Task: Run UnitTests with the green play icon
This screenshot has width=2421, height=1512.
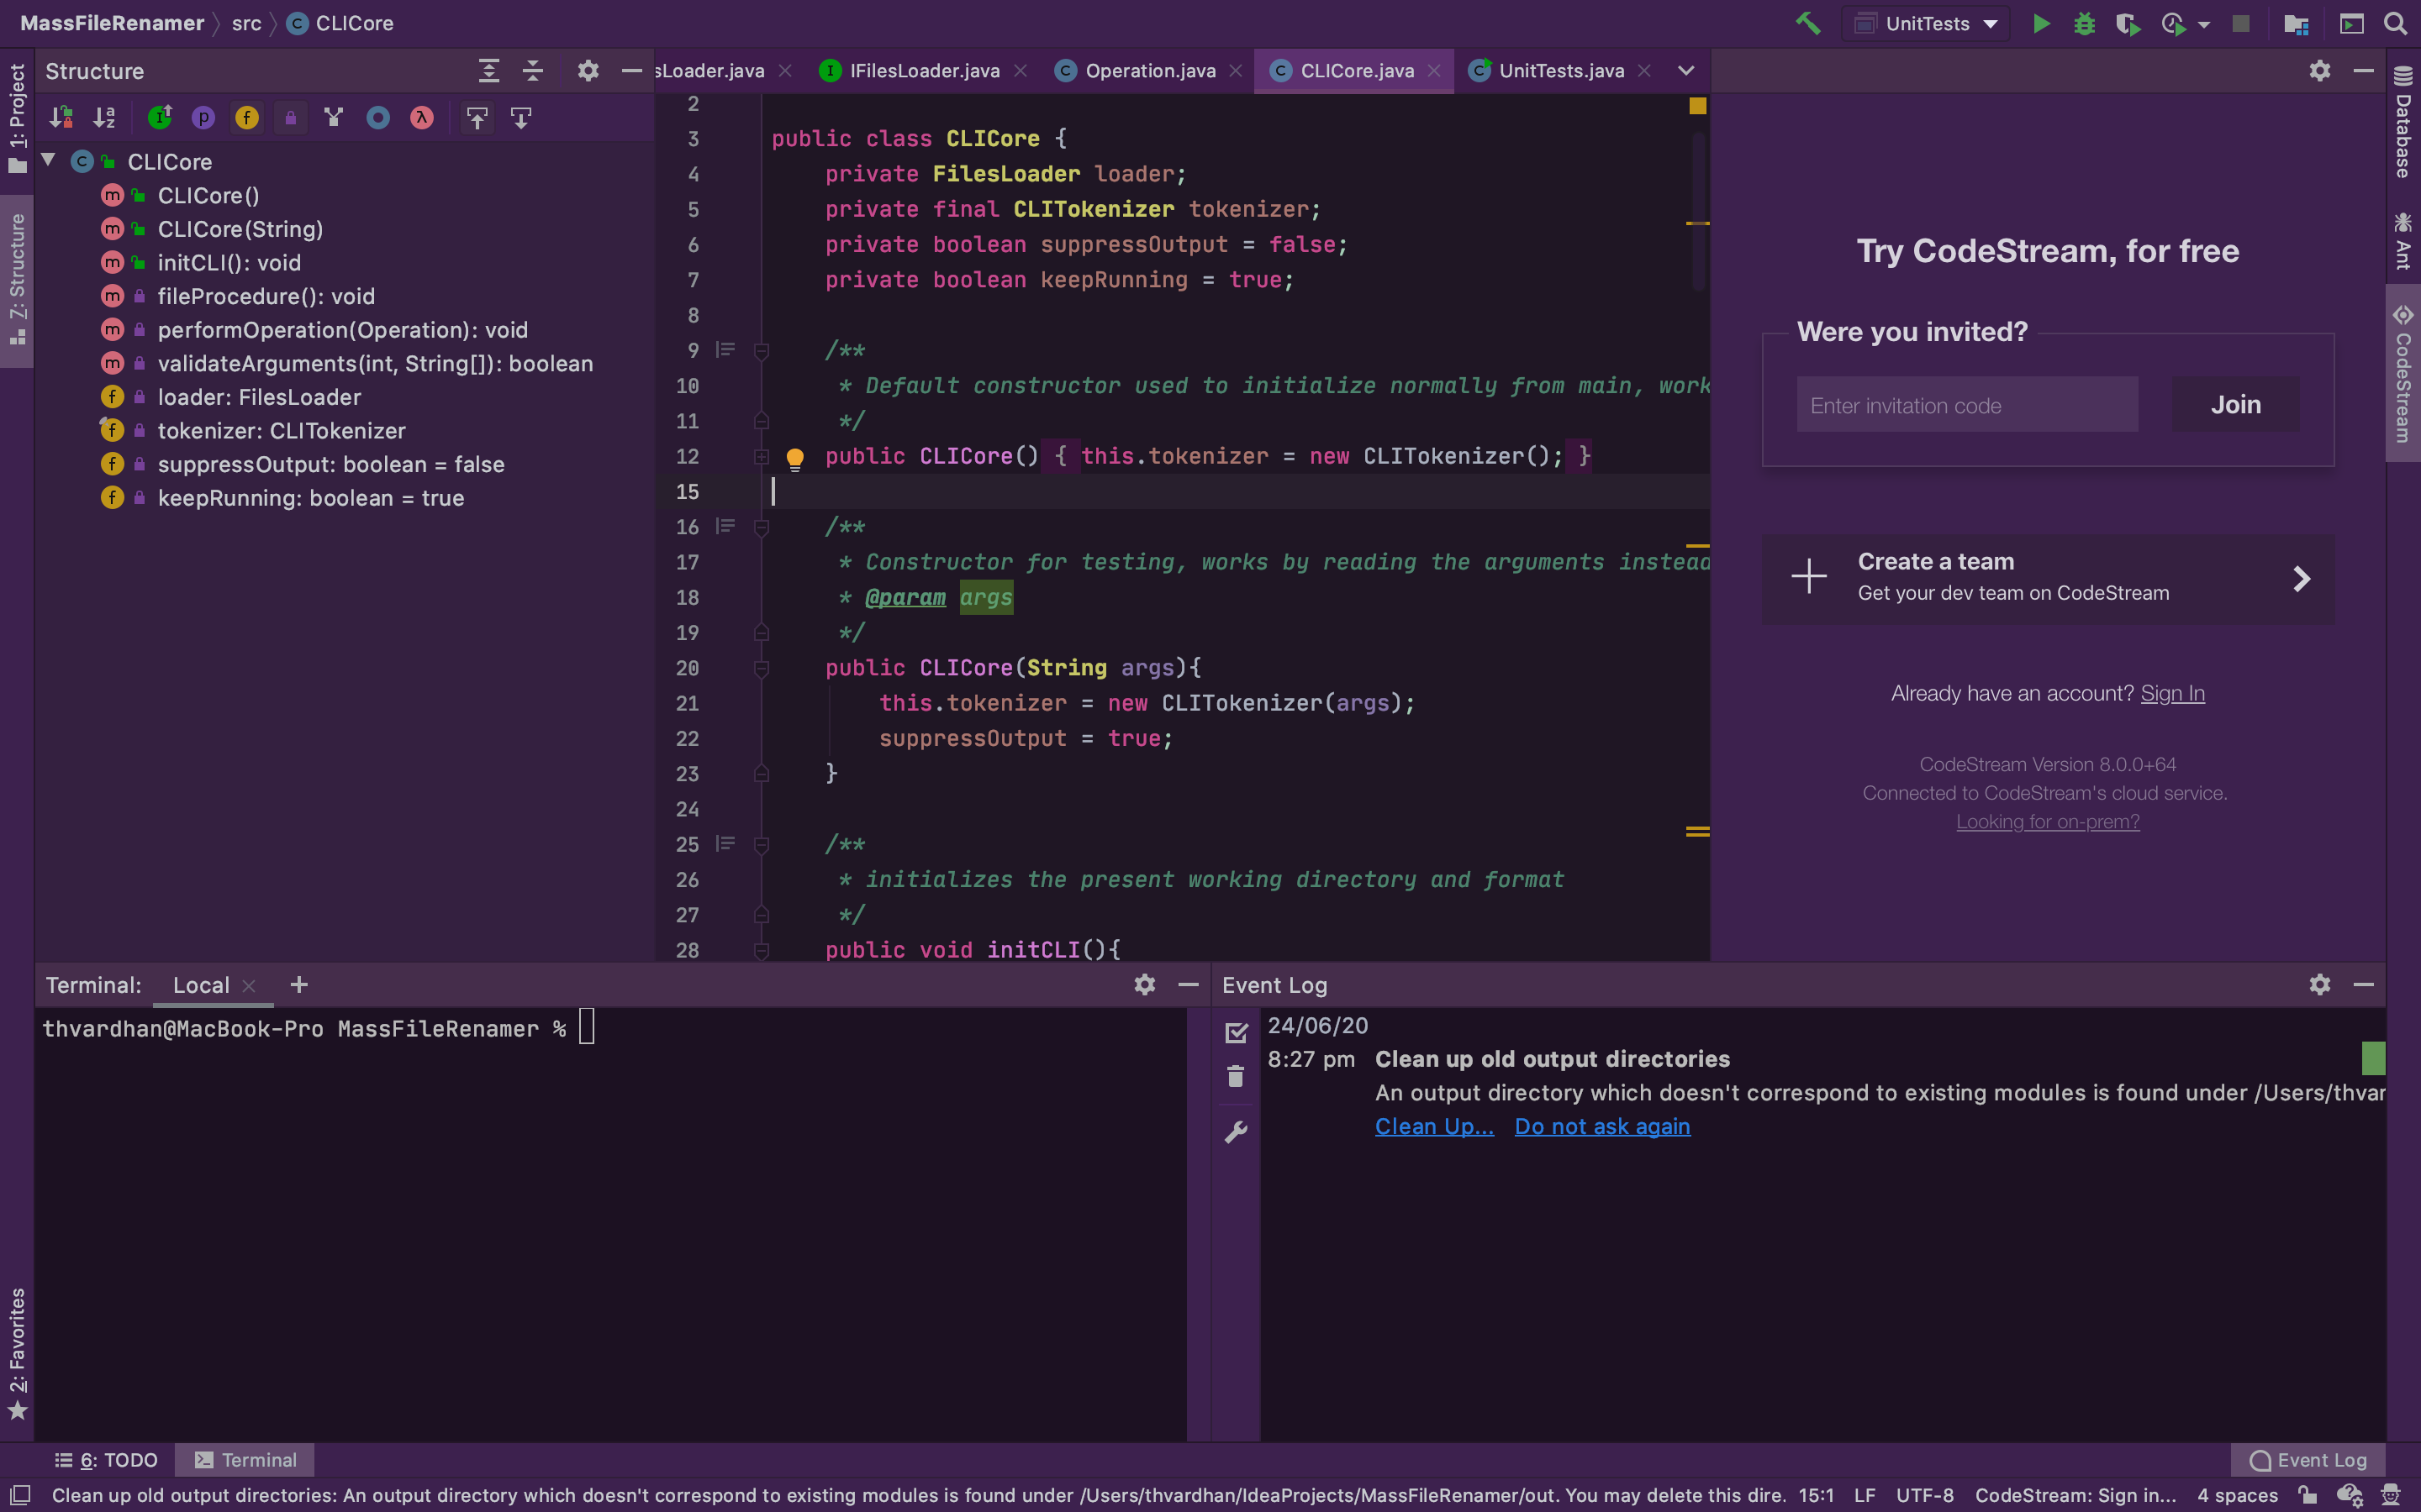Action: [2041, 23]
